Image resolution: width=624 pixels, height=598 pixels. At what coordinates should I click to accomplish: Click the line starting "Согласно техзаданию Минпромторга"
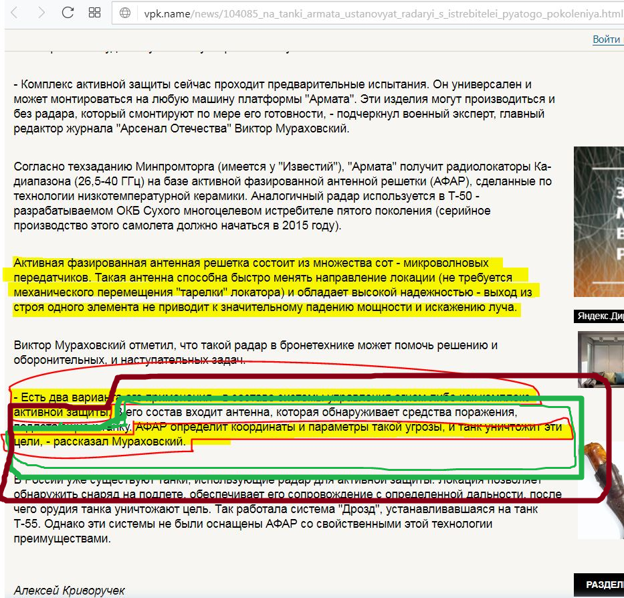282,167
